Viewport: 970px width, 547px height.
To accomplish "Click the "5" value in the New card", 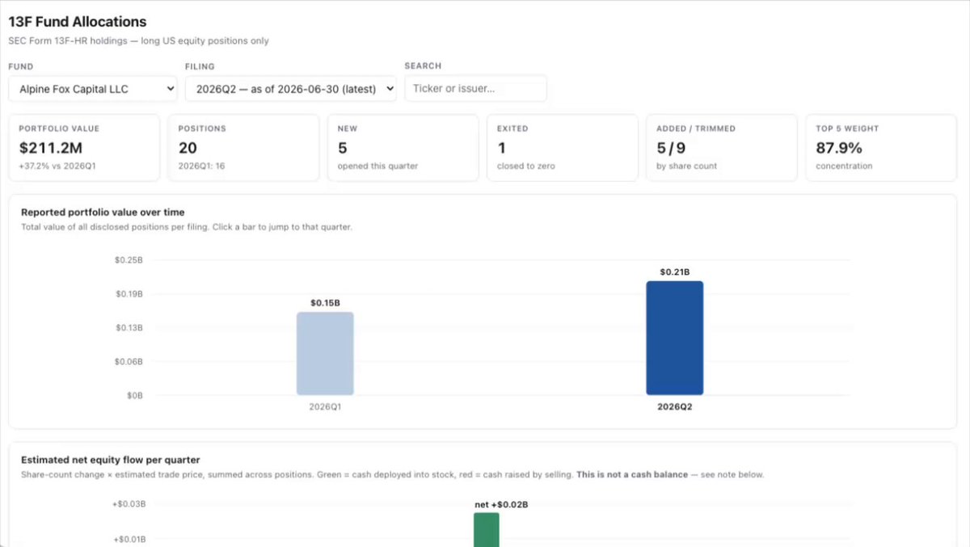I will coord(343,148).
